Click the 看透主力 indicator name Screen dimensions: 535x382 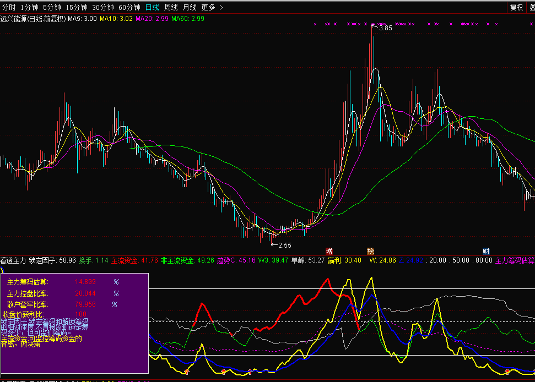(x=13, y=261)
